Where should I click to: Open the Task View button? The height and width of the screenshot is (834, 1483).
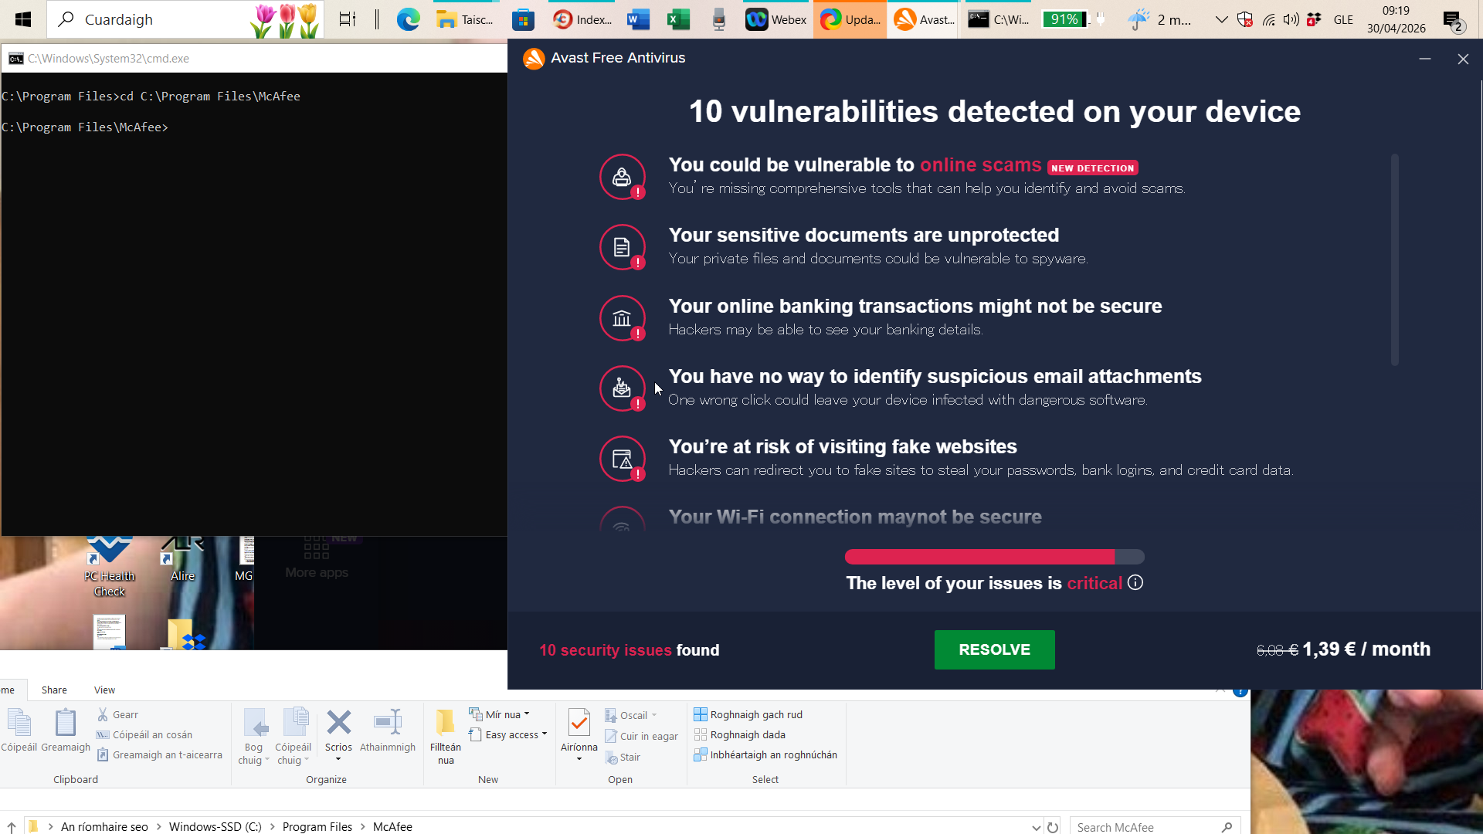click(x=348, y=19)
